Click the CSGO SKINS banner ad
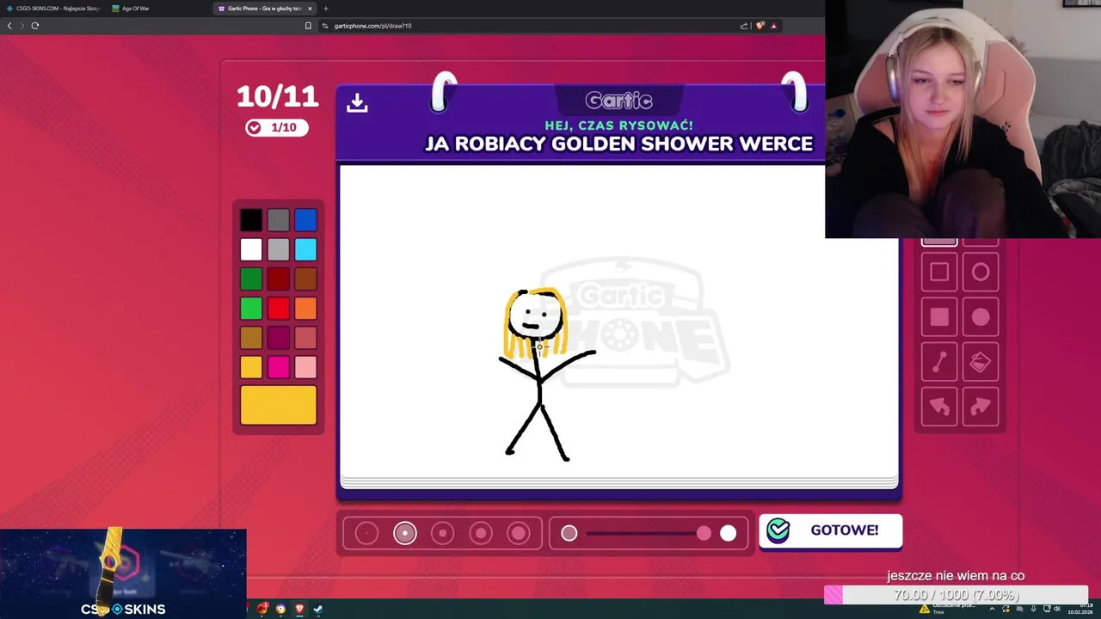Image resolution: width=1101 pixels, height=619 pixels. click(x=123, y=573)
